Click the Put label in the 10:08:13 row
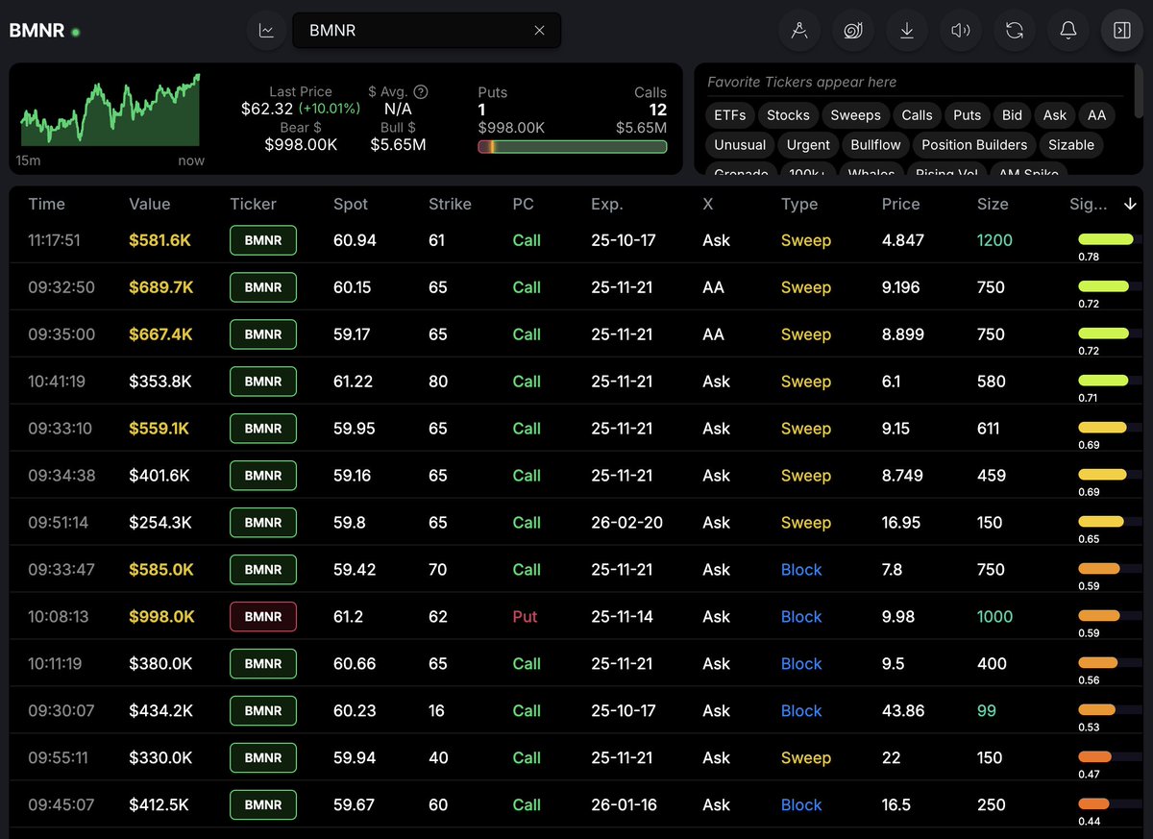 525,616
